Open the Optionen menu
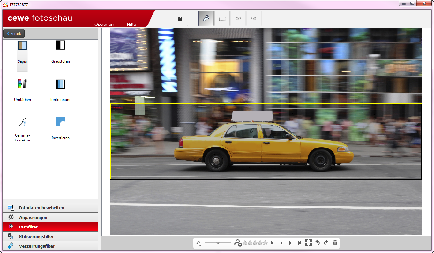Viewport: 434px width, 253px height. (x=104, y=24)
